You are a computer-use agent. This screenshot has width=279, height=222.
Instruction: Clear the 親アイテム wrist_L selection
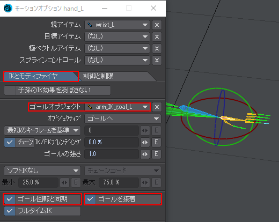pos(157,25)
